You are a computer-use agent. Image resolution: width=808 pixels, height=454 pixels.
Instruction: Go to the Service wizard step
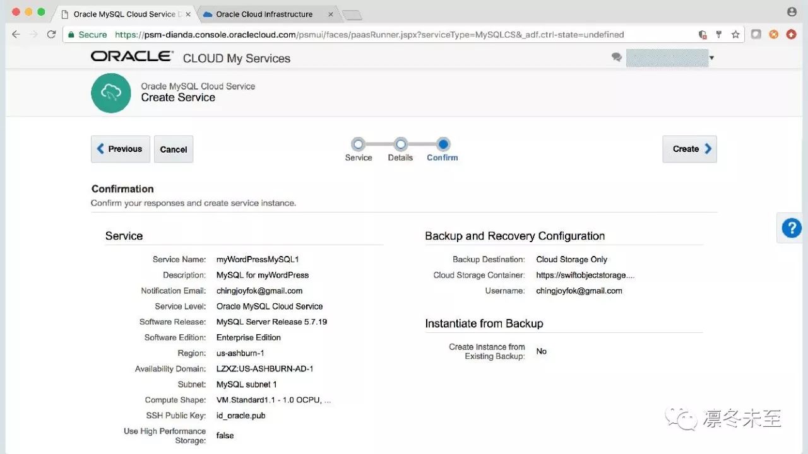click(359, 150)
